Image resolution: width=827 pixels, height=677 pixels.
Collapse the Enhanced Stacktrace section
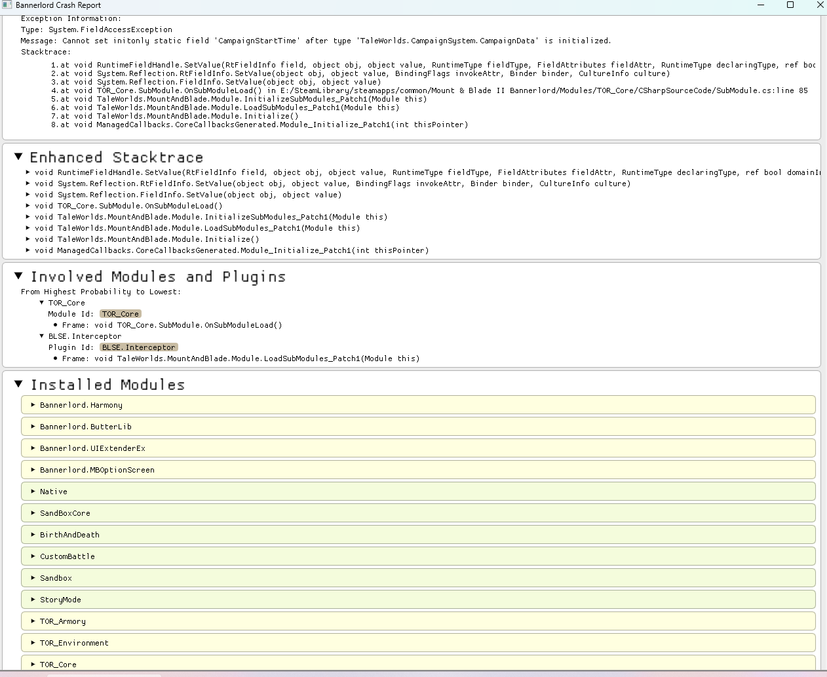pyautogui.click(x=18, y=157)
